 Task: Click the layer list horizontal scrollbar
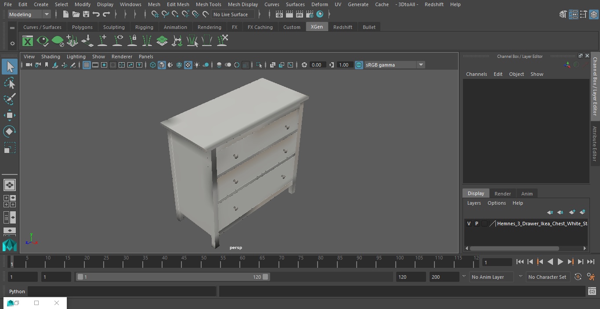[514, 248]
